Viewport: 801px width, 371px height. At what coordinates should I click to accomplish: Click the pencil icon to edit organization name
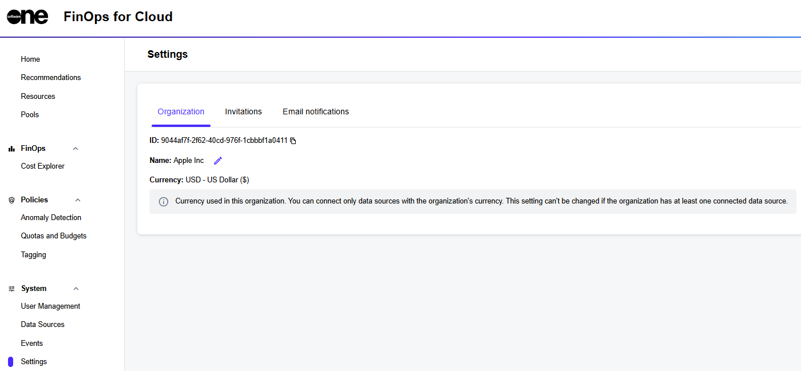[x=217, y=161]
